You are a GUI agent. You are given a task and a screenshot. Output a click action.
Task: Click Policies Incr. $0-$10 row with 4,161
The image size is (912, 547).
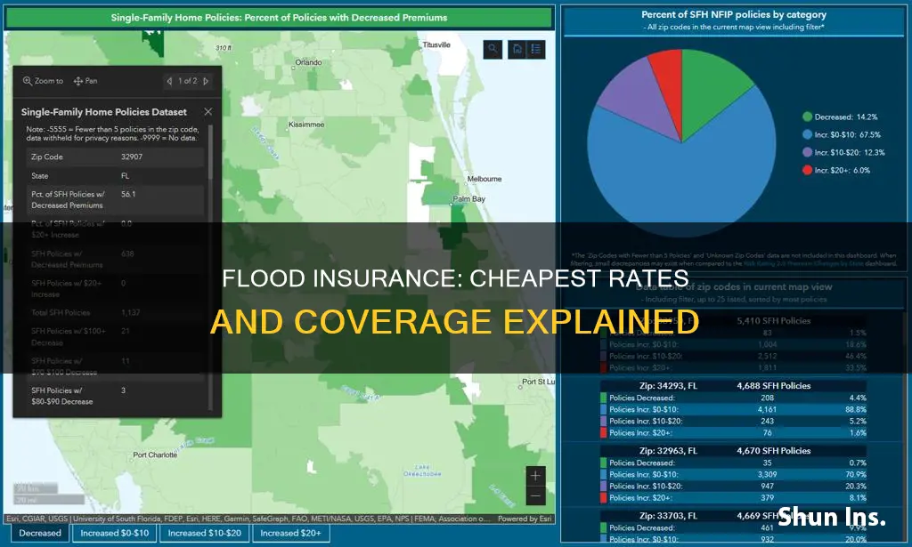[734, 409]
